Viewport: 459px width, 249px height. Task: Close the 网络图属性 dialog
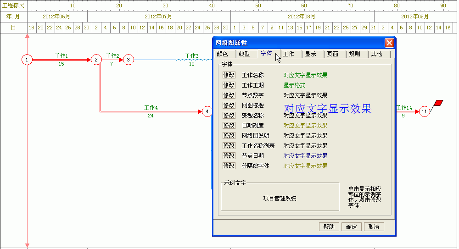(x=389, y=43)
